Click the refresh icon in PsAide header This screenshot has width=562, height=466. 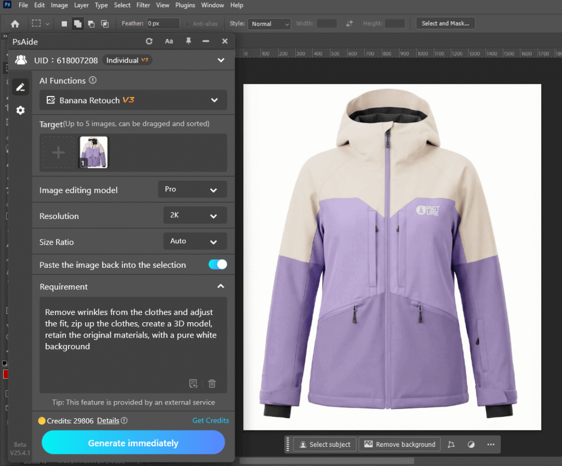pyautogui.click(x=149, y=41)
